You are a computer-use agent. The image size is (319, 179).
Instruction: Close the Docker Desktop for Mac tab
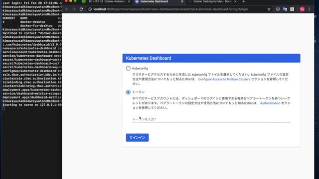235,1
